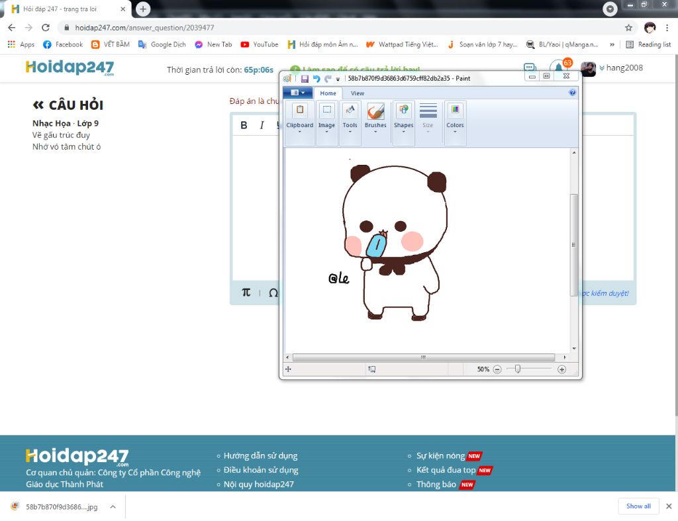Bookmark this page with the star icon

tap(628, 28)
